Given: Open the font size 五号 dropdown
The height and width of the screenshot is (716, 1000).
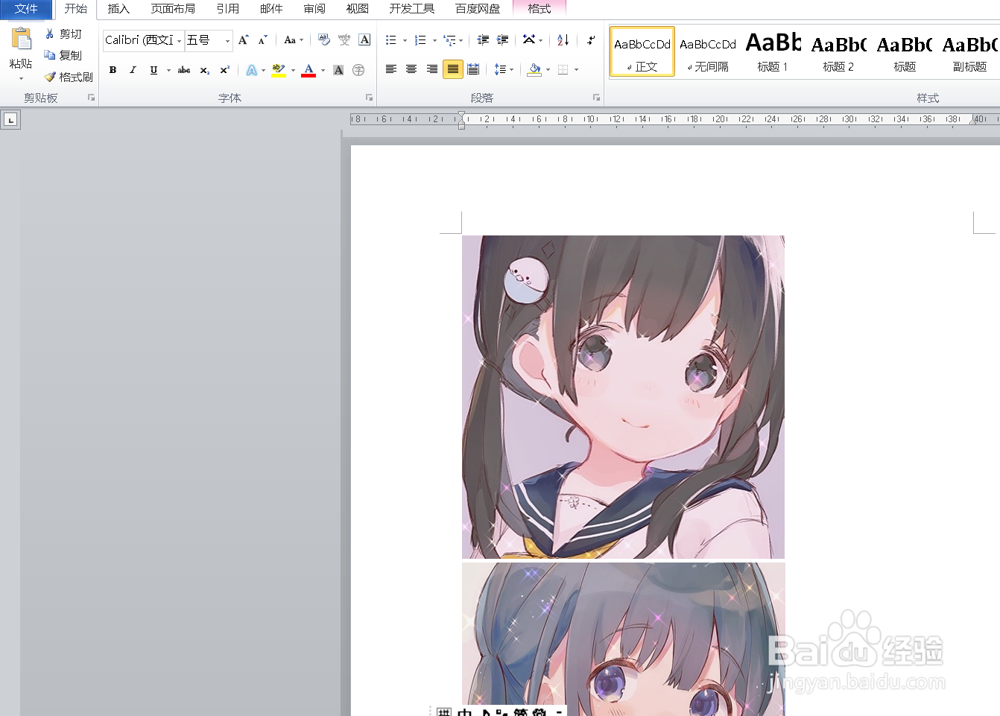Looking at the screenshot, I should (x=227, y=41).
